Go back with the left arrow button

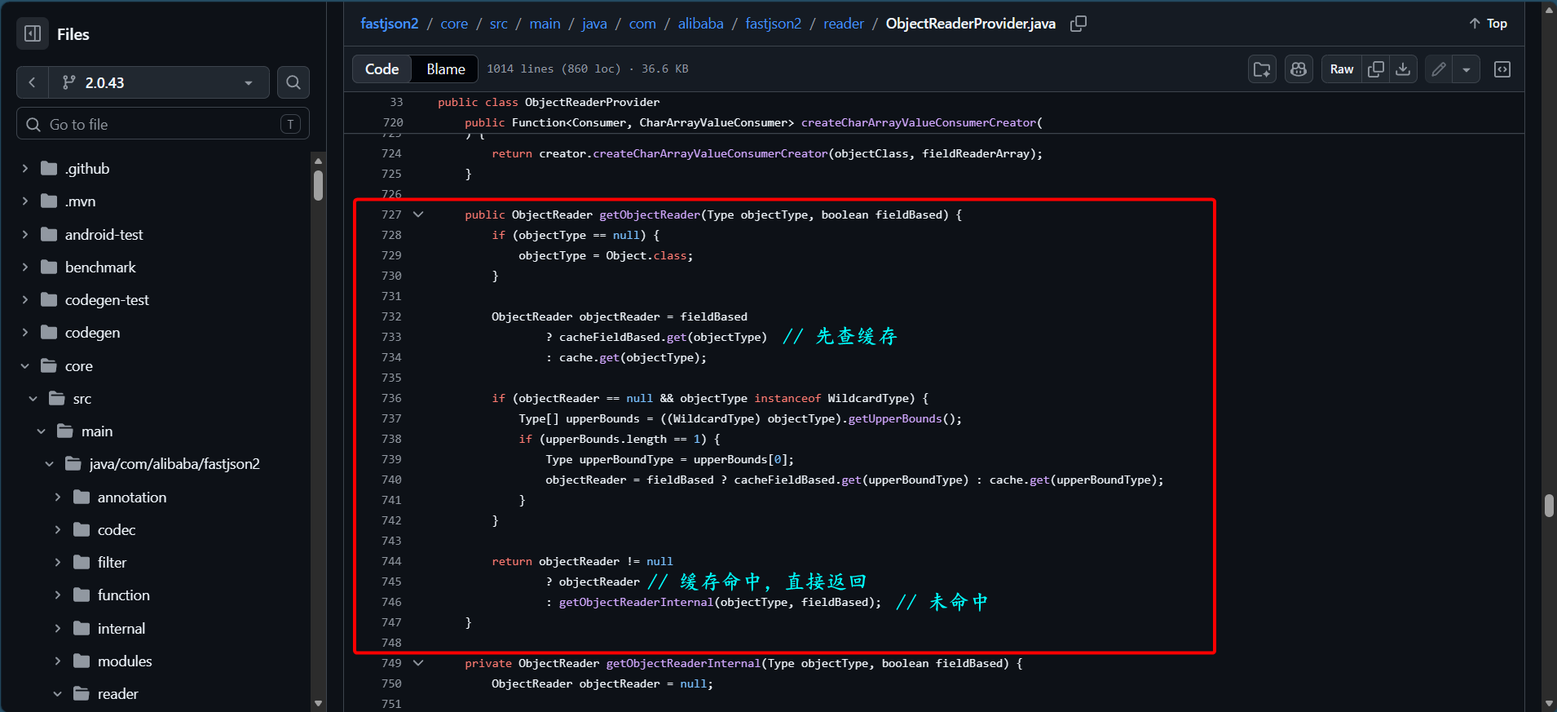pos(33,82)
